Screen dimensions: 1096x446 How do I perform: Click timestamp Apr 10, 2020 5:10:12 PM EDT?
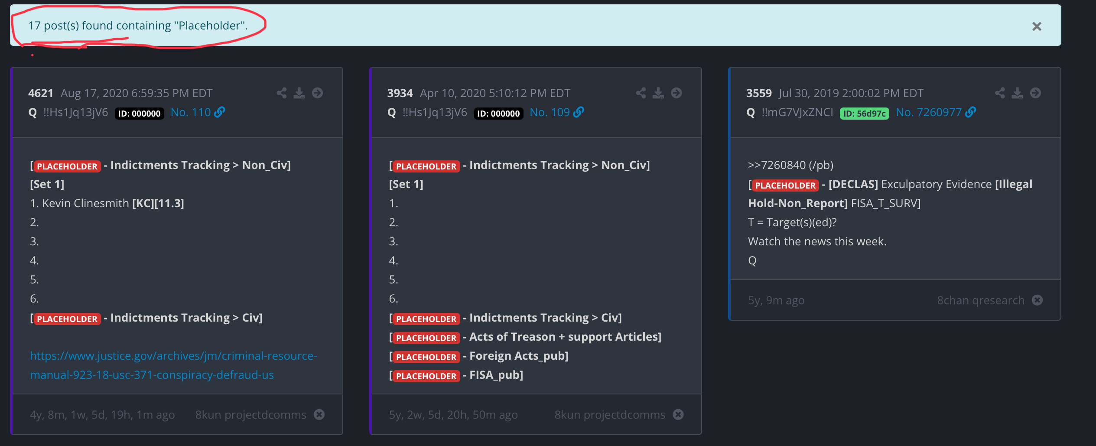(495, 93)
